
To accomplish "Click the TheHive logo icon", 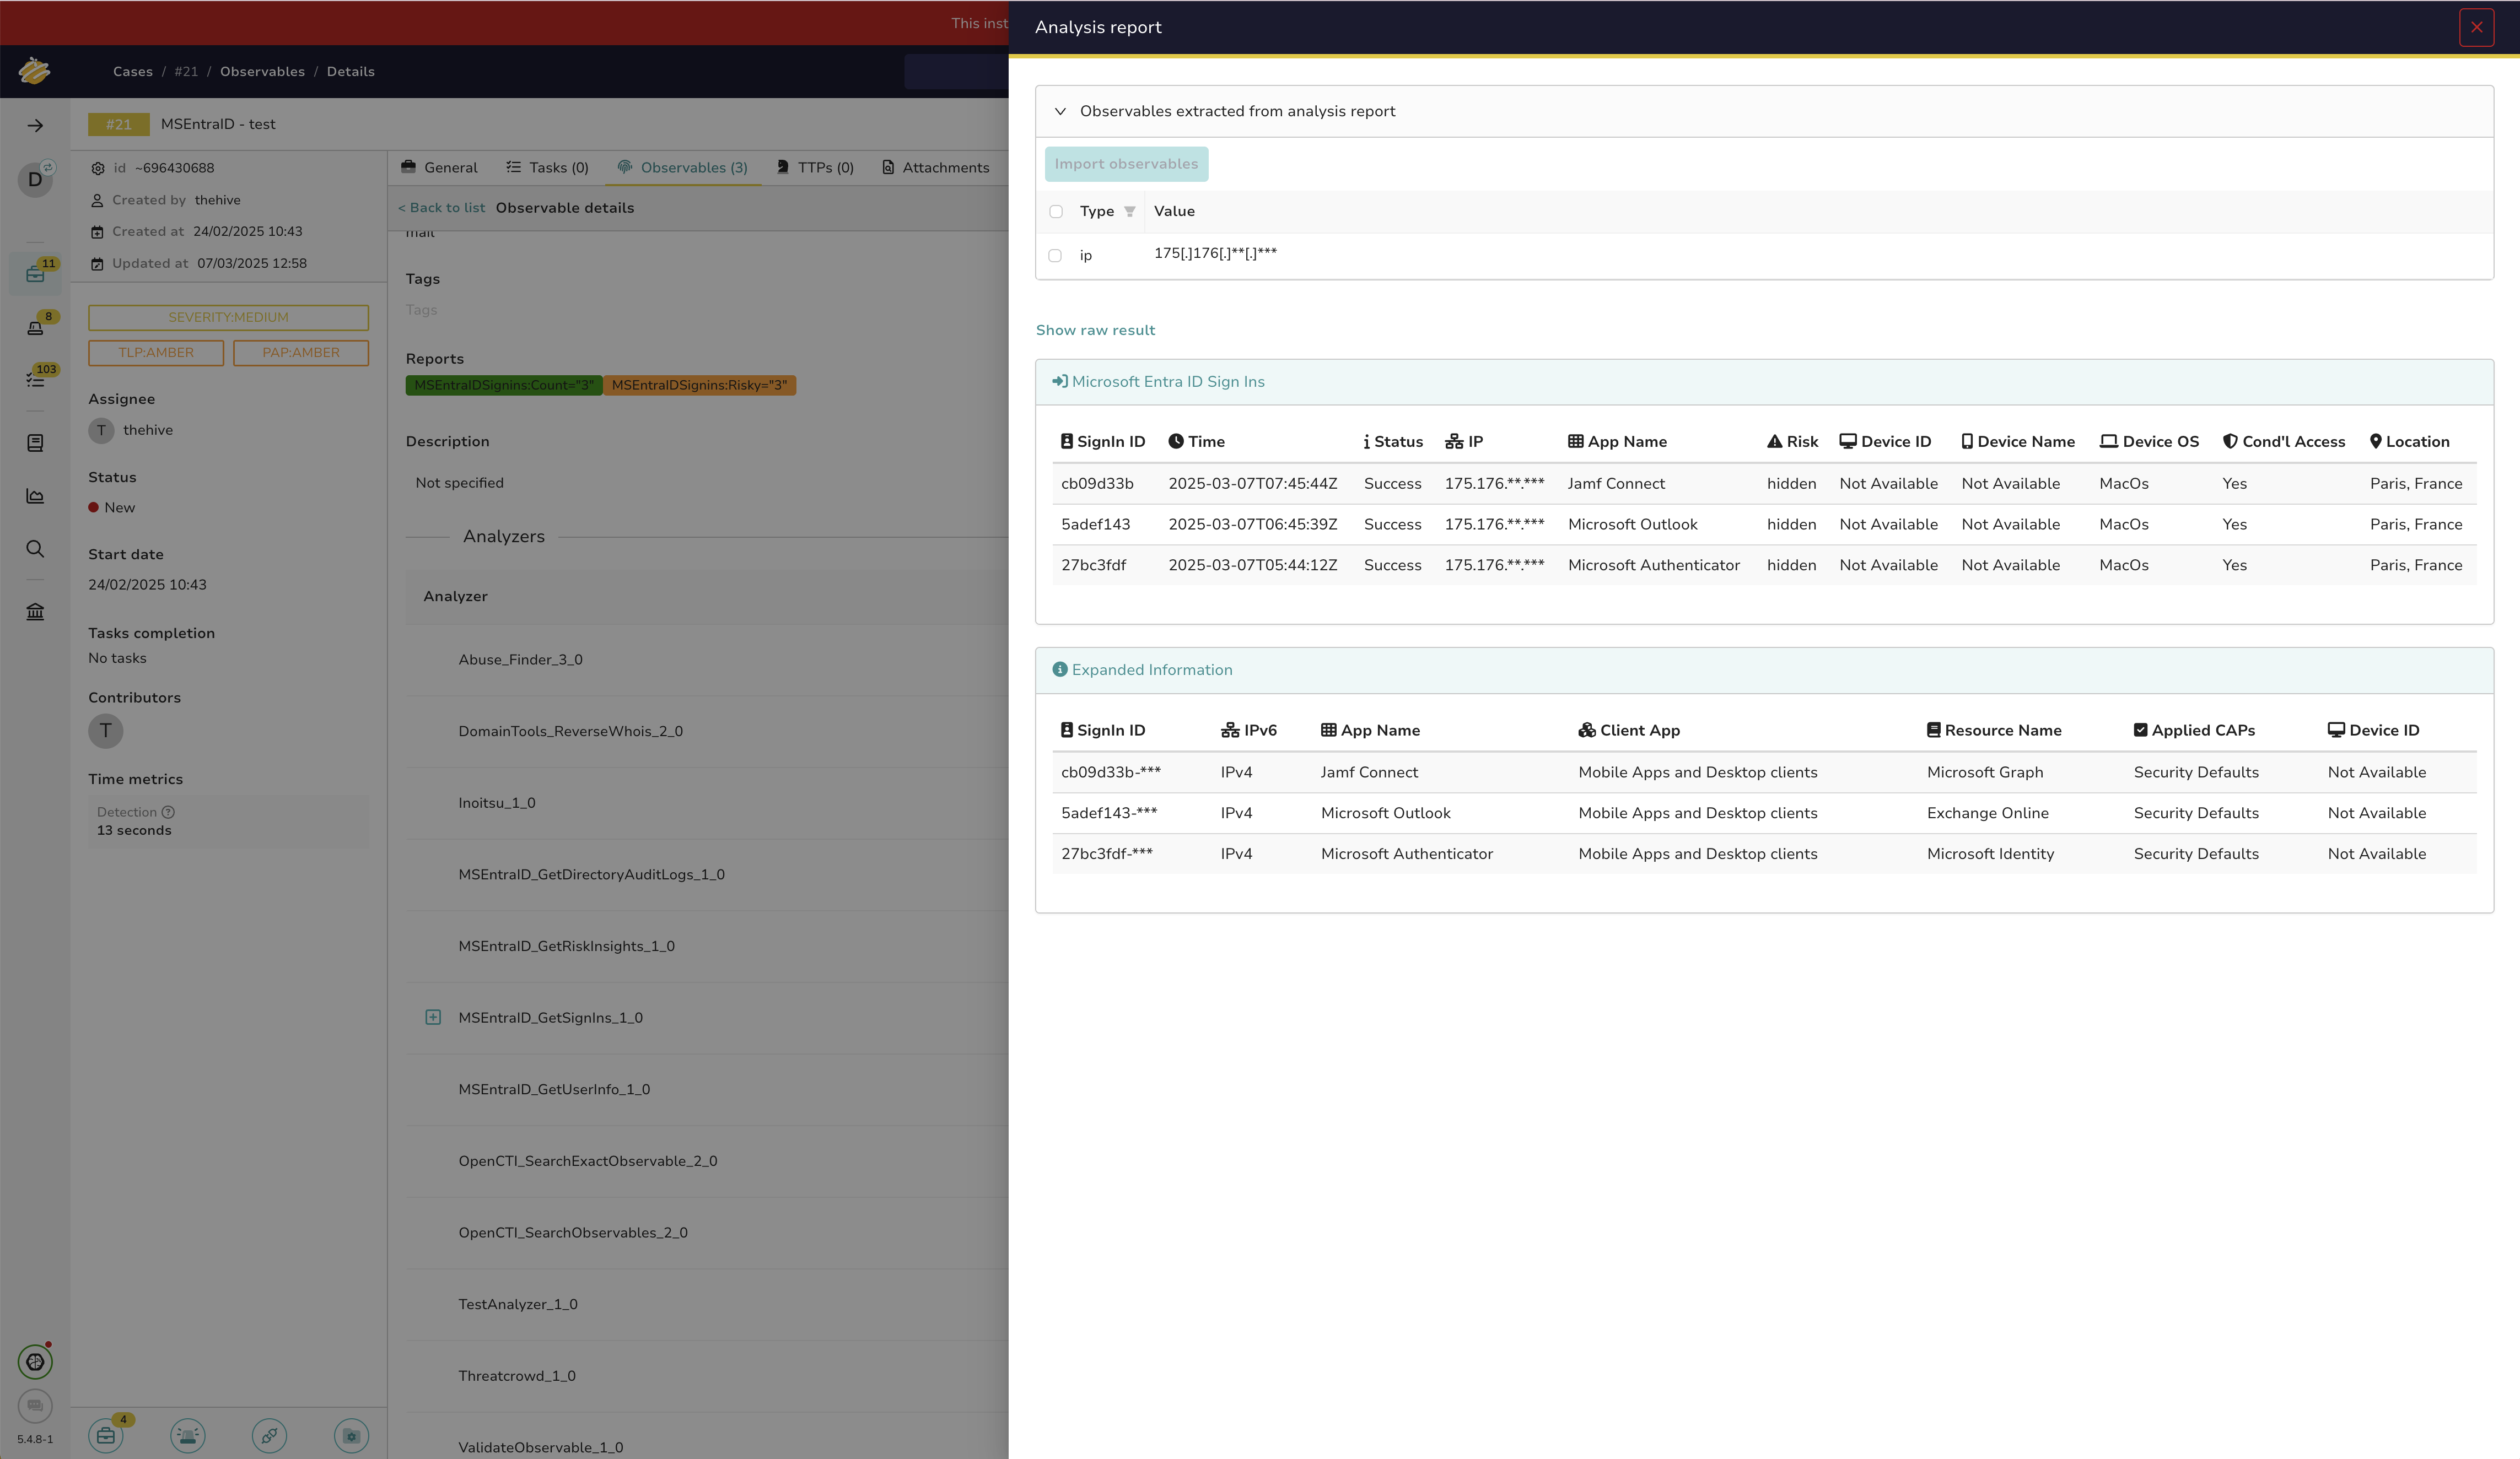I will (x=34, y=71).
